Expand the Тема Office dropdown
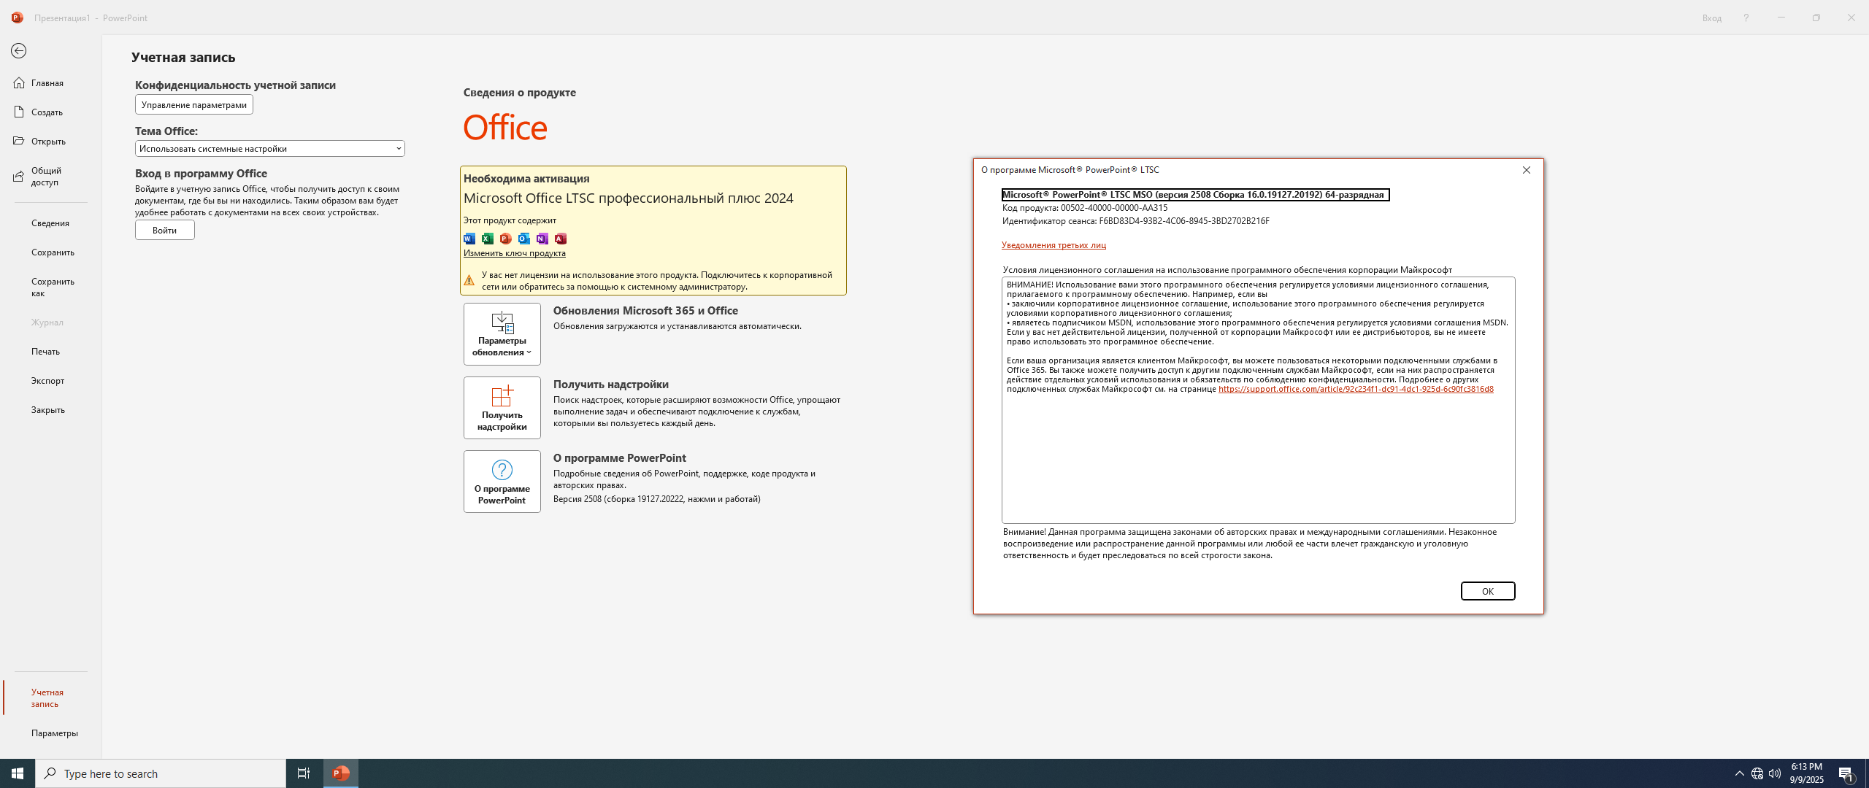The width and height of the screenshot is (1869, 788). tap(270, 149)
